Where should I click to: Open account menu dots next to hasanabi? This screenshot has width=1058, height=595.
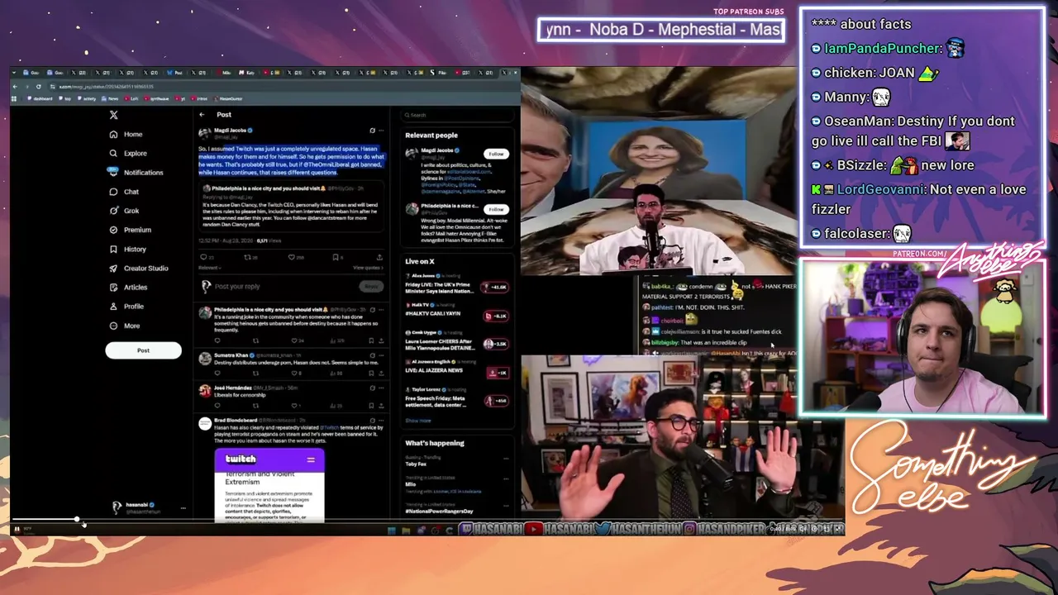click(x=183, y=508)
